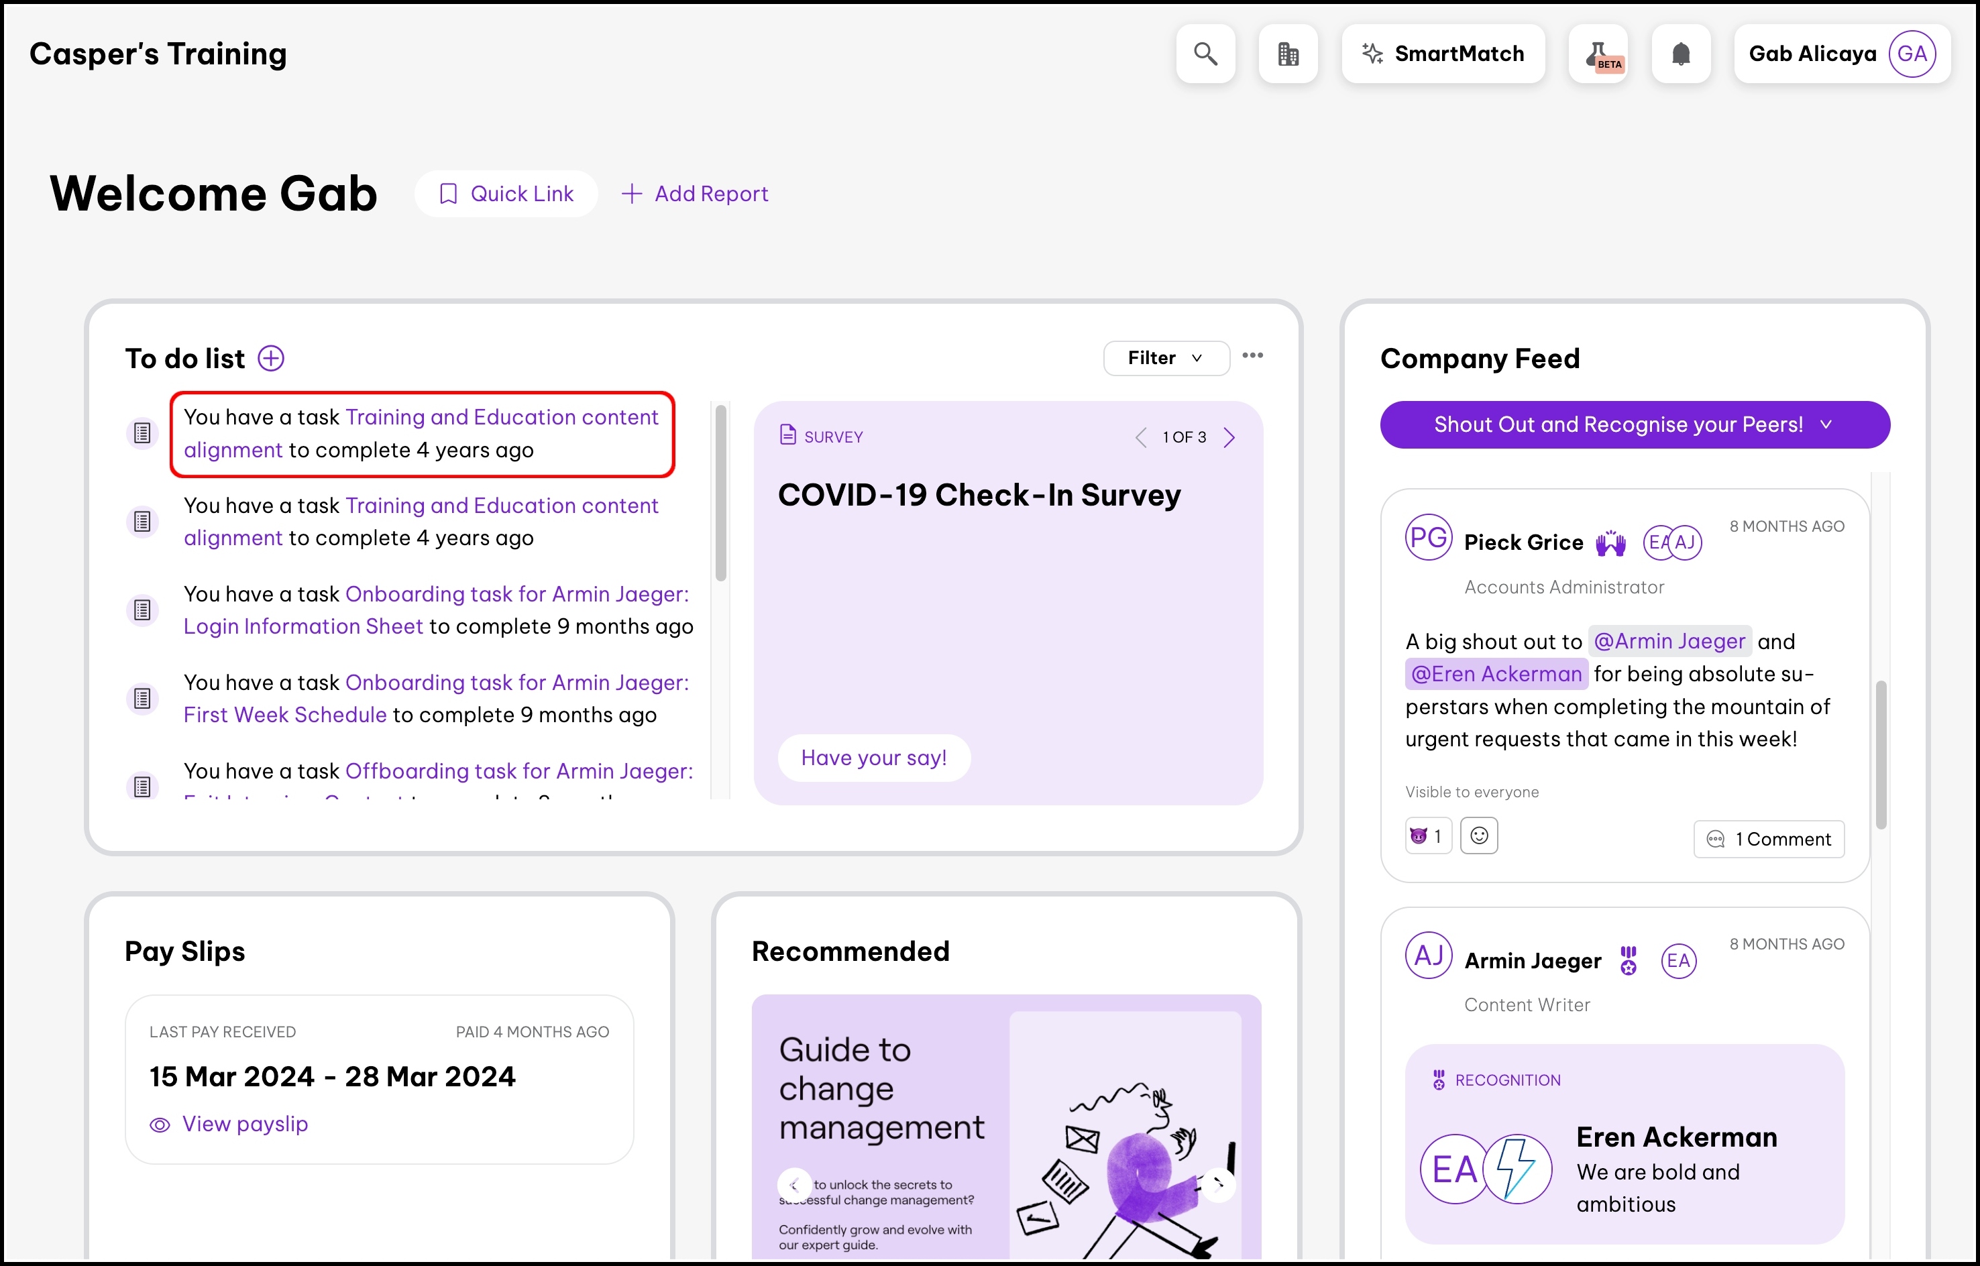Click Add Report
Image resolution: width=1980 pixels, height=1266 pixels.
coord(695,194)
